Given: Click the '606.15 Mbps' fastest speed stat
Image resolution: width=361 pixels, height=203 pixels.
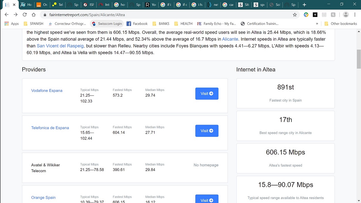Looking at the screenshot, I should click(x=286, y=152).
